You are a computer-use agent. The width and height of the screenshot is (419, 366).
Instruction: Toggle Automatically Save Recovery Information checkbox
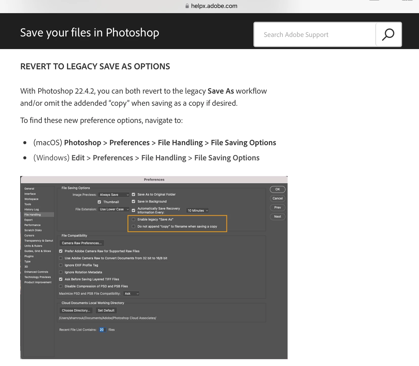tap(133, 210)
